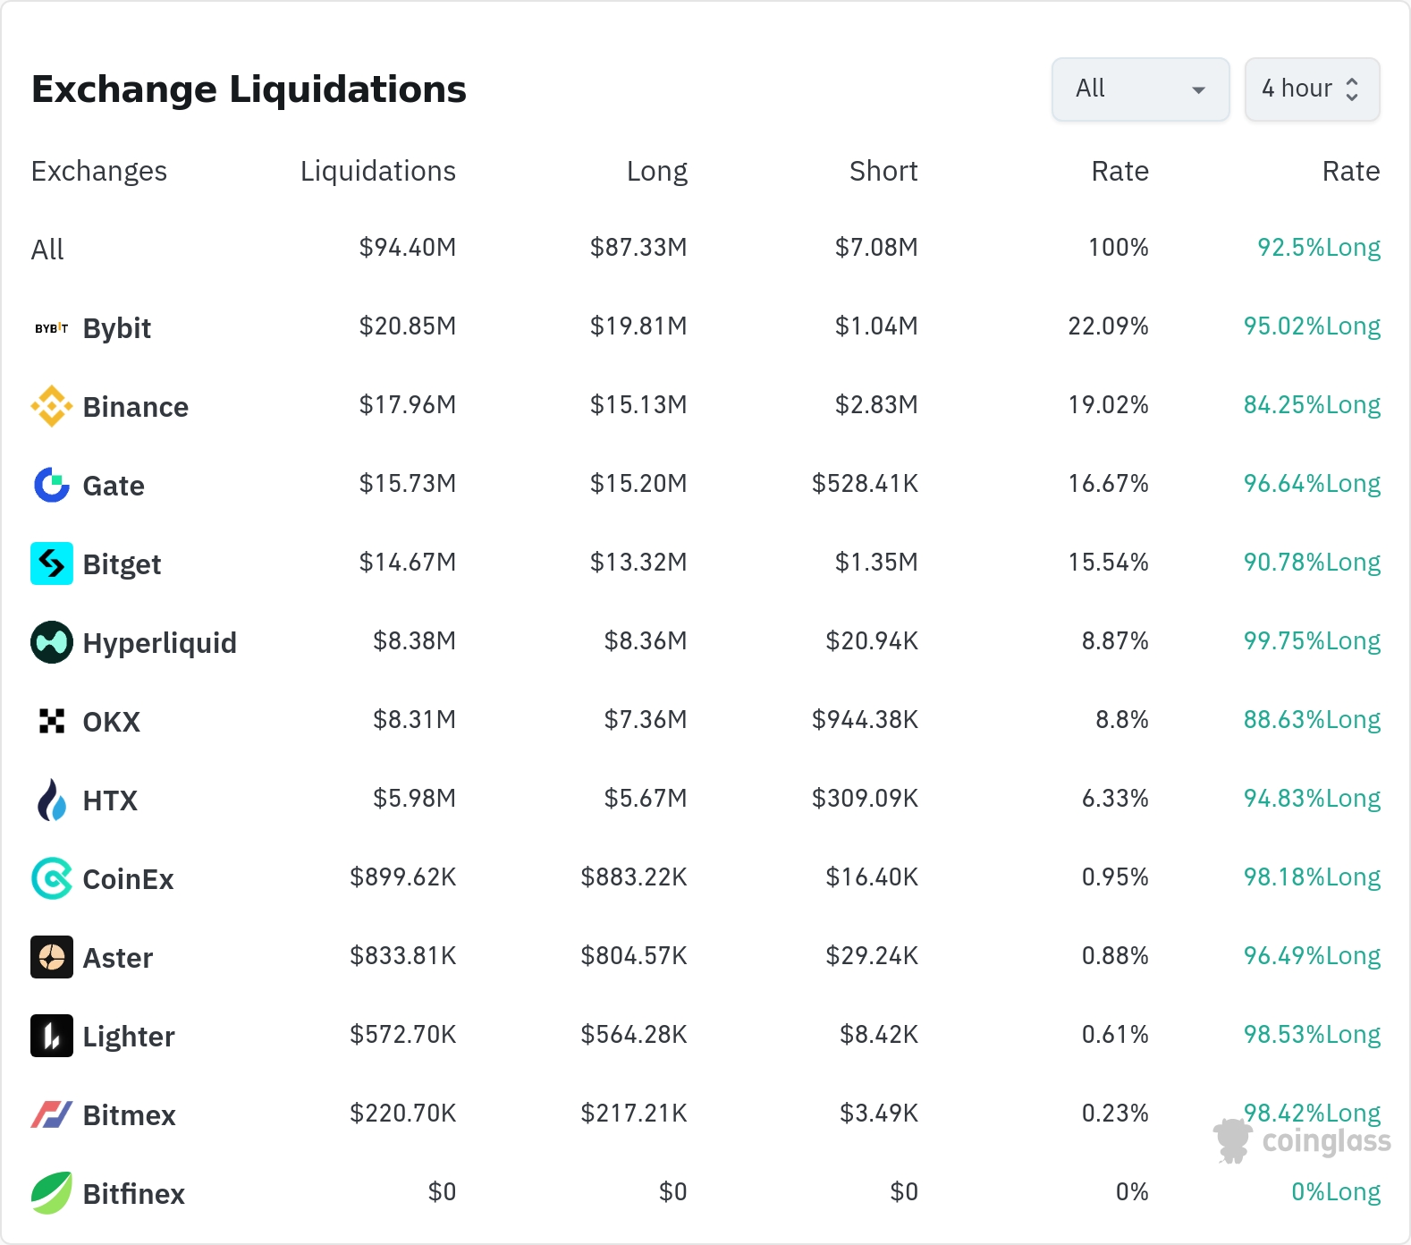
Task: Sort by the Long column header
Action: pyautogui.click(x=656, y=171)
